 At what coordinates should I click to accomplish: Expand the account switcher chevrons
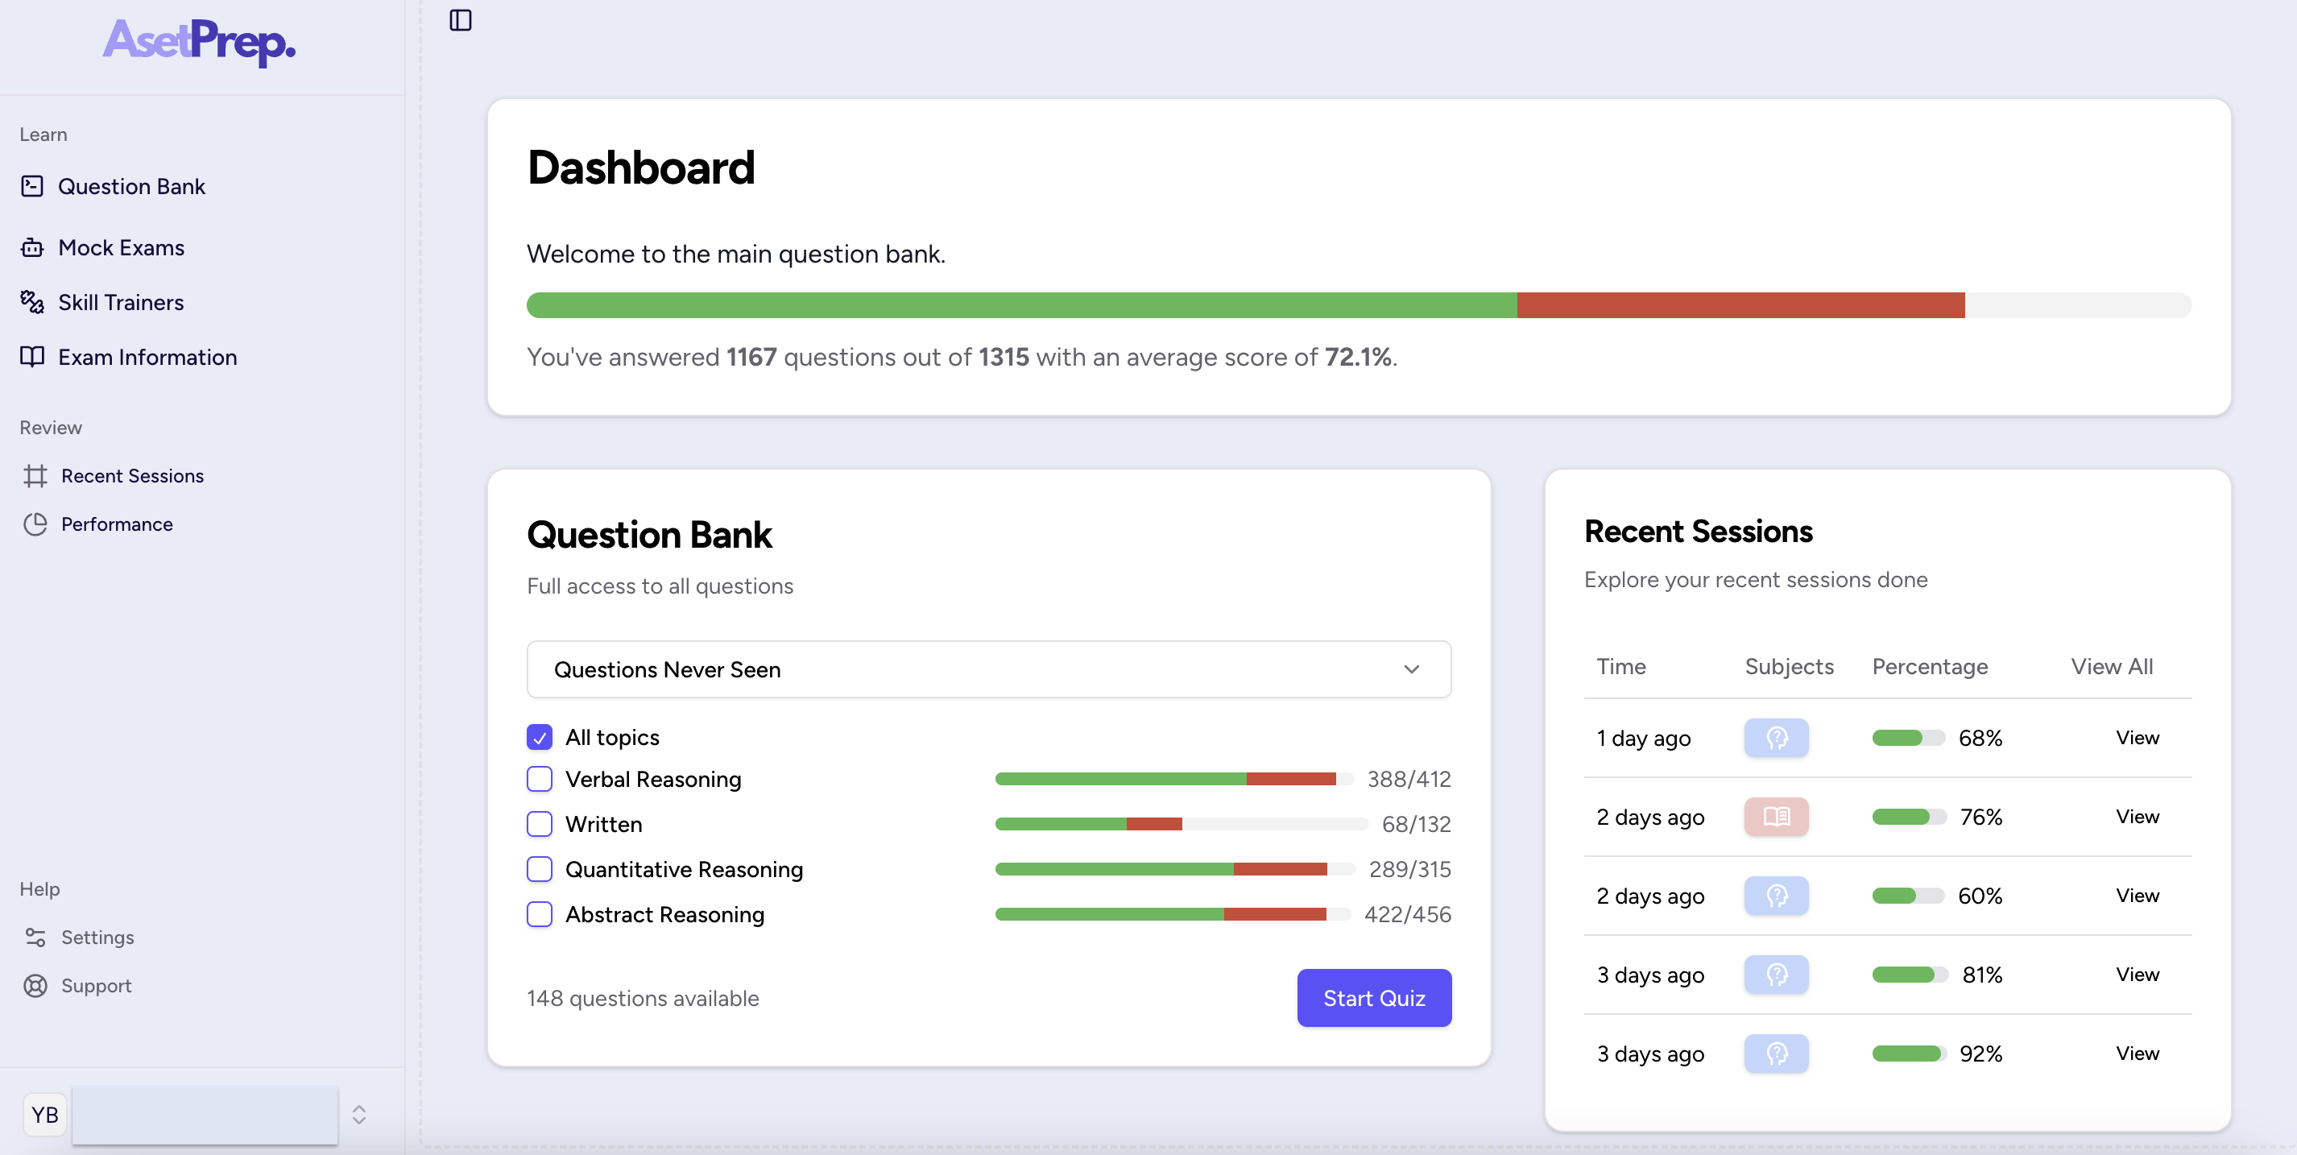[359, 1114]
